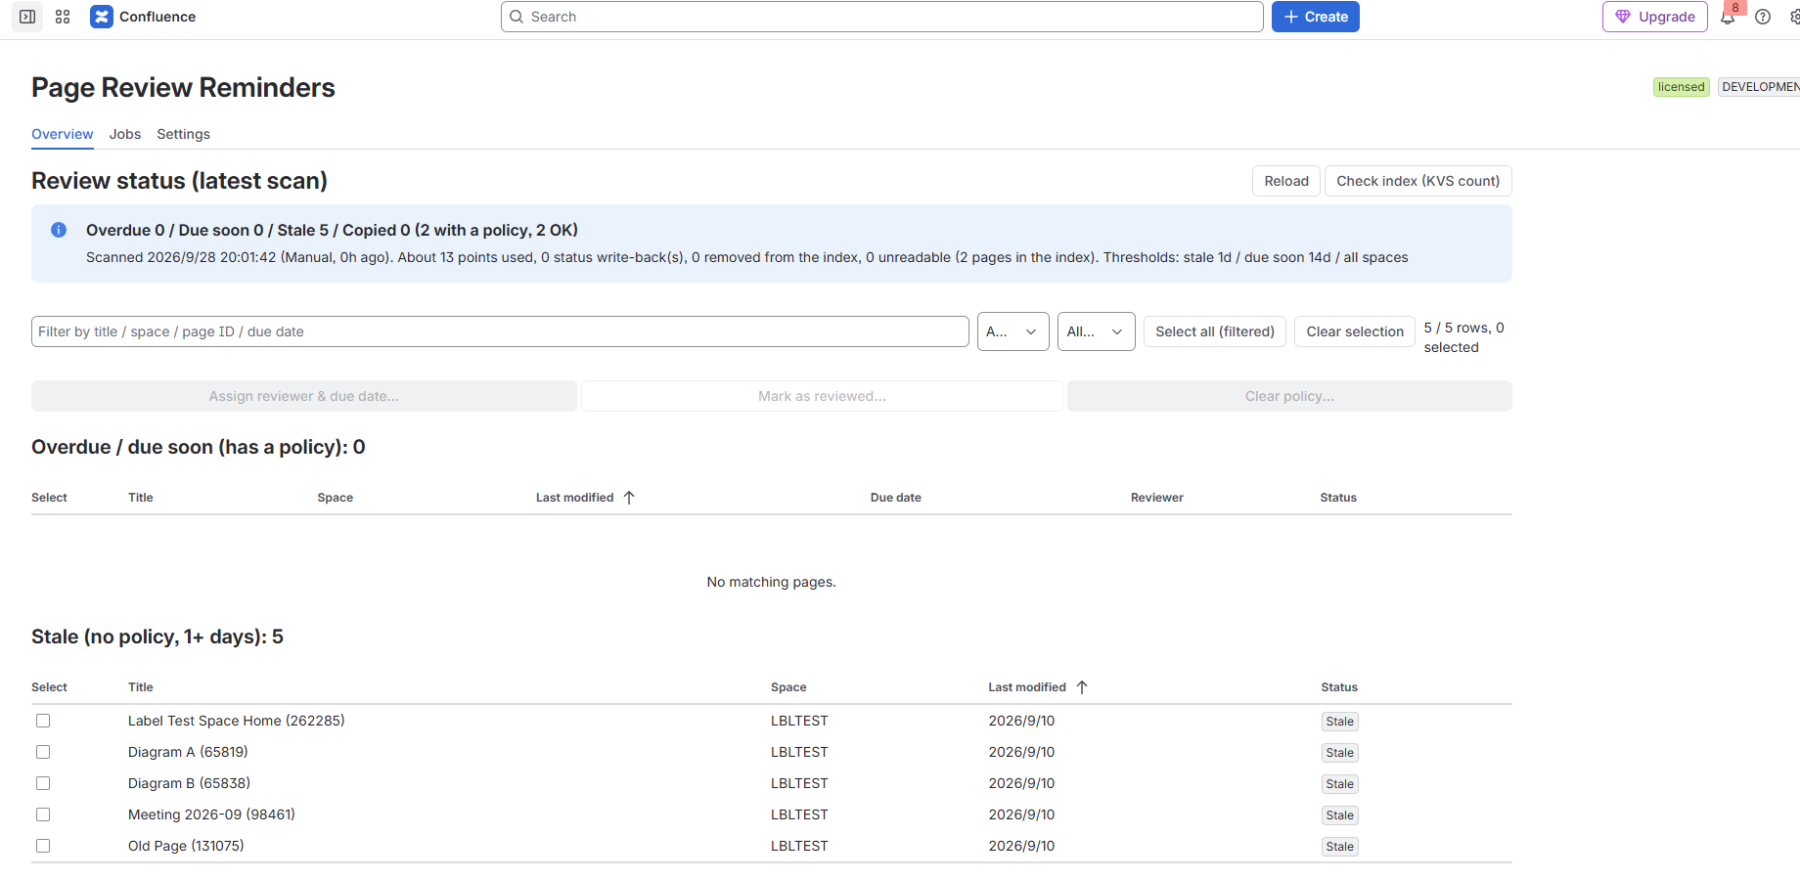Click Check index (KVS count) button
1800x880 pixels.
tap(1418, 181)
